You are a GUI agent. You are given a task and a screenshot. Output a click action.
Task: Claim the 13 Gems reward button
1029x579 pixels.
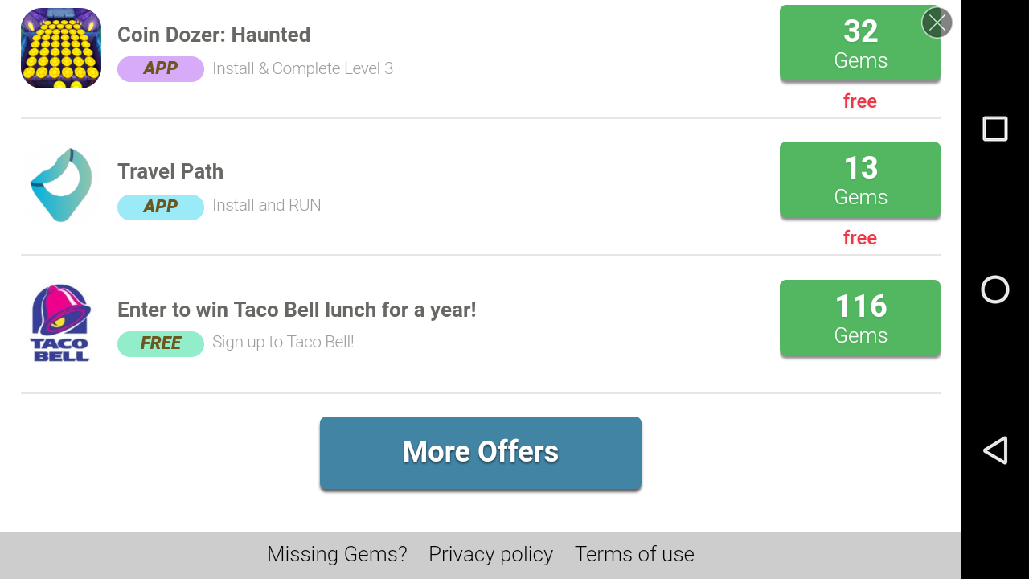click(859, 180)
